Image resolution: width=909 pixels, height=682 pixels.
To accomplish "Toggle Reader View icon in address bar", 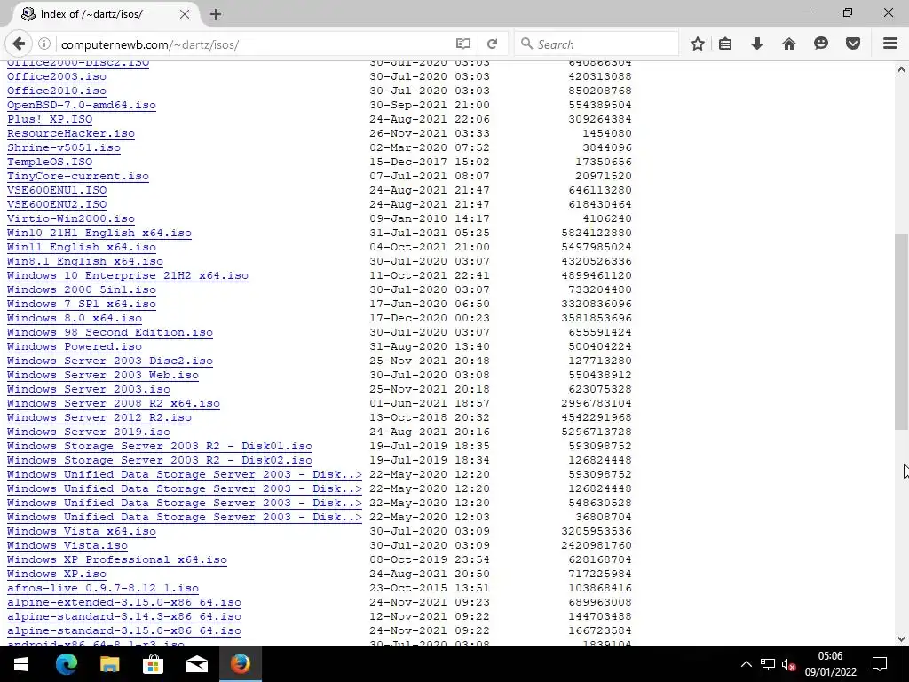I will 463,44.
